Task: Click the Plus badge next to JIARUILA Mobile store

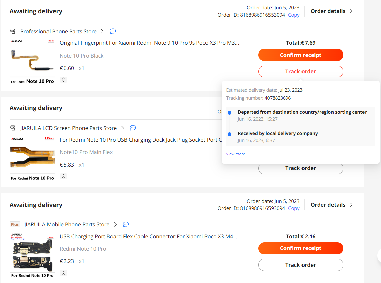Action: [15, 224]
